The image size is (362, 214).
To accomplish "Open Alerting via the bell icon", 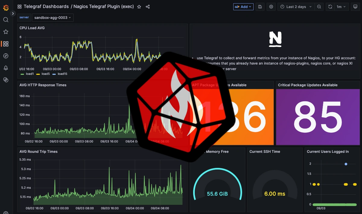I will tap(6, 68).
